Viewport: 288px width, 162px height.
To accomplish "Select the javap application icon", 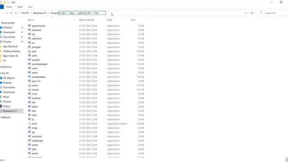I will point(29,72).
